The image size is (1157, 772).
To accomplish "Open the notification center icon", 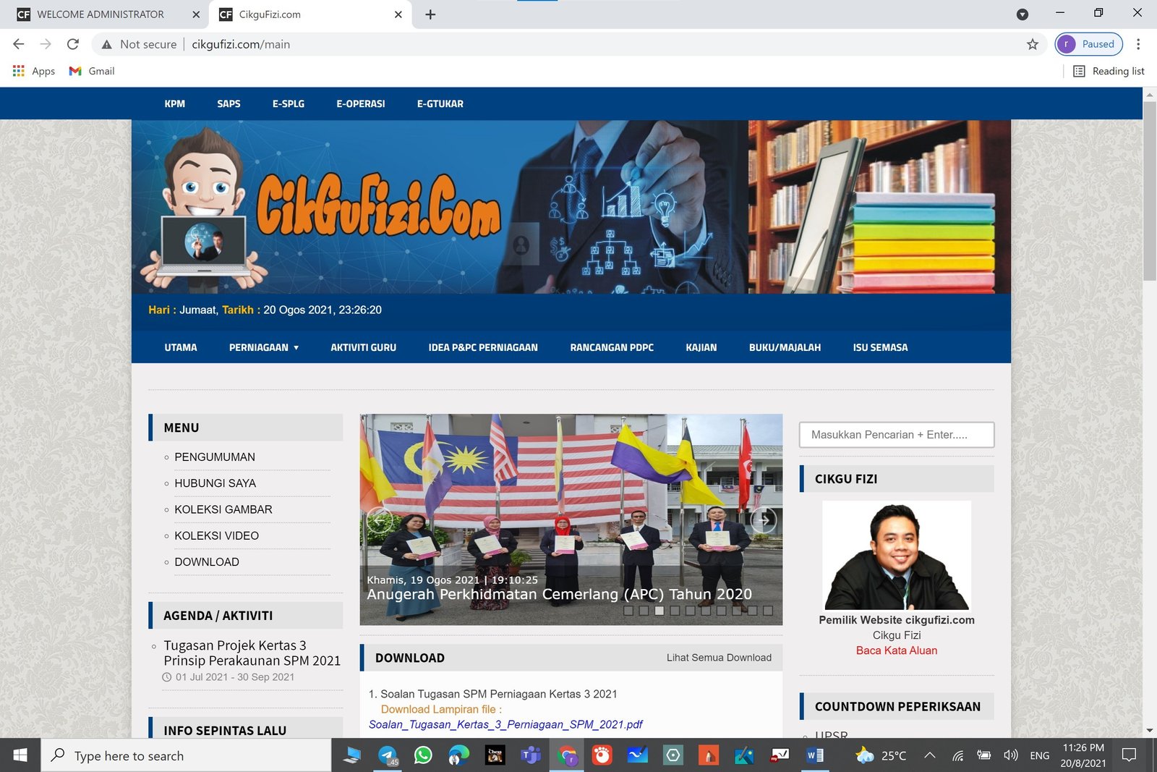I will coord(1129,755).
